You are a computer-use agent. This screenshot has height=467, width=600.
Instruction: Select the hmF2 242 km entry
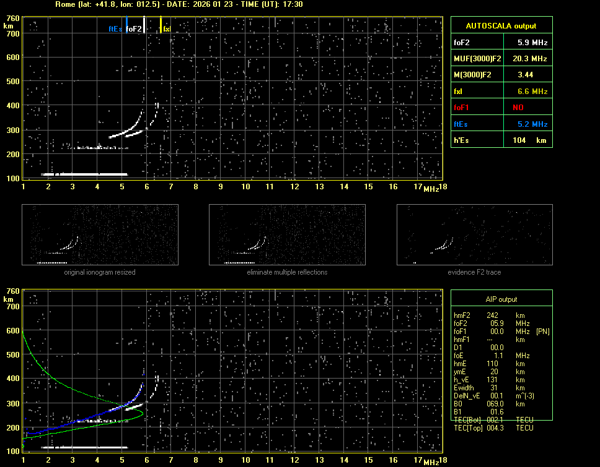click(x=493, y=315)
